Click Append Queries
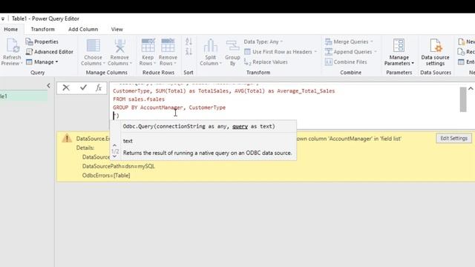This screenshot has height=267, width=475. 351,52
